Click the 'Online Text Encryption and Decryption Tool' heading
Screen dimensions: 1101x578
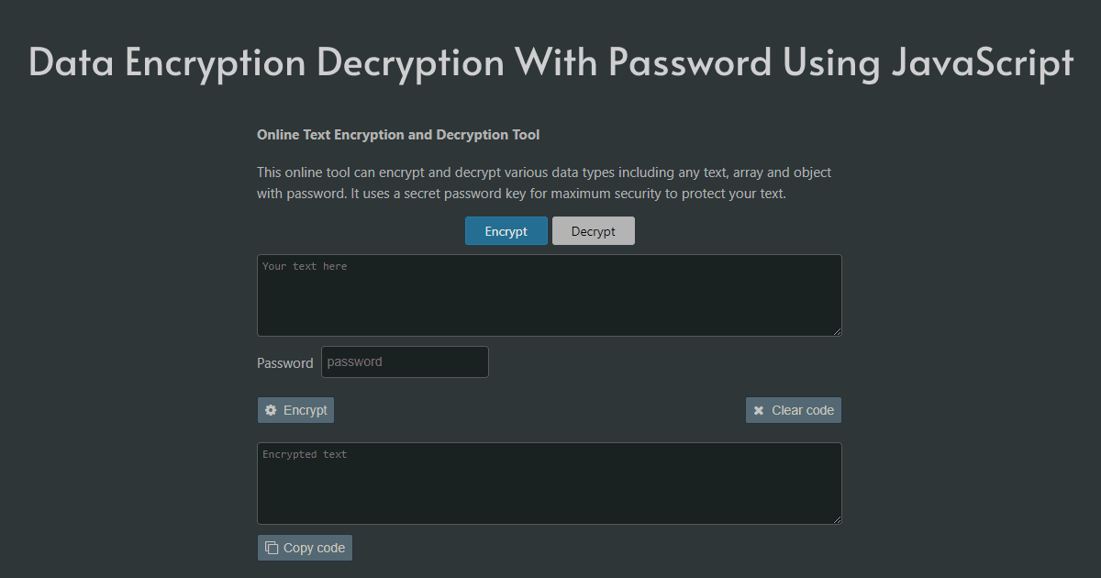(x=398, y=135)
